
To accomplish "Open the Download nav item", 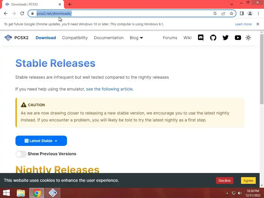I will tap(46, 38).
